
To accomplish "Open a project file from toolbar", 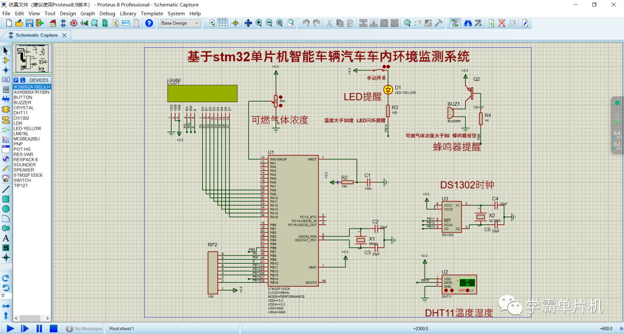I will (x=19, y=24).
